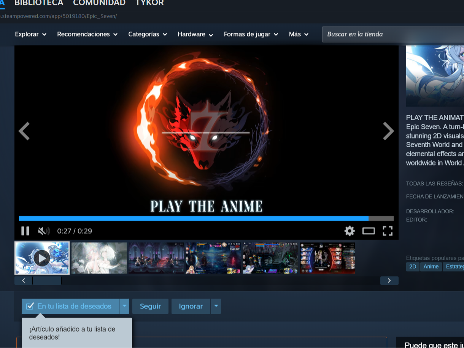Expand the Recomendaciones menu

87,34
